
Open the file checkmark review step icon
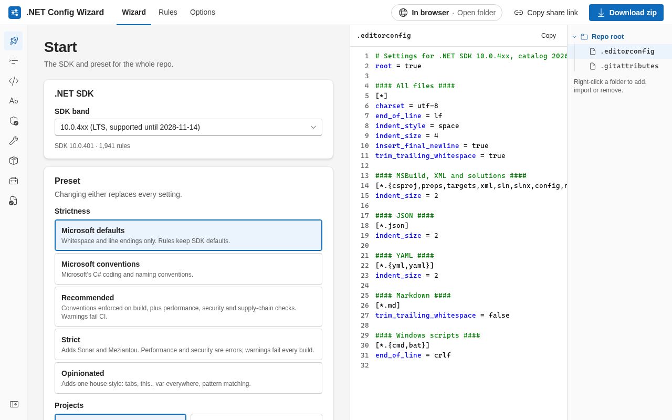click(14, 201)
